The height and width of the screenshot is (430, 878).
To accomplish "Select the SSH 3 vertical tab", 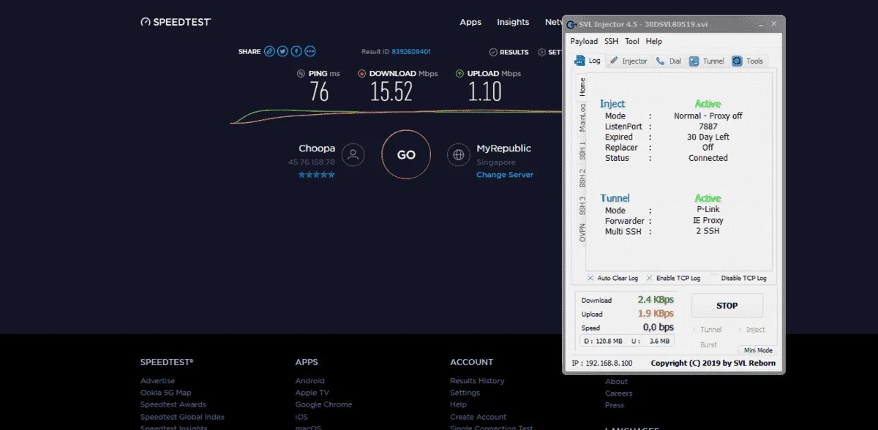I will [x=582, y=205].
